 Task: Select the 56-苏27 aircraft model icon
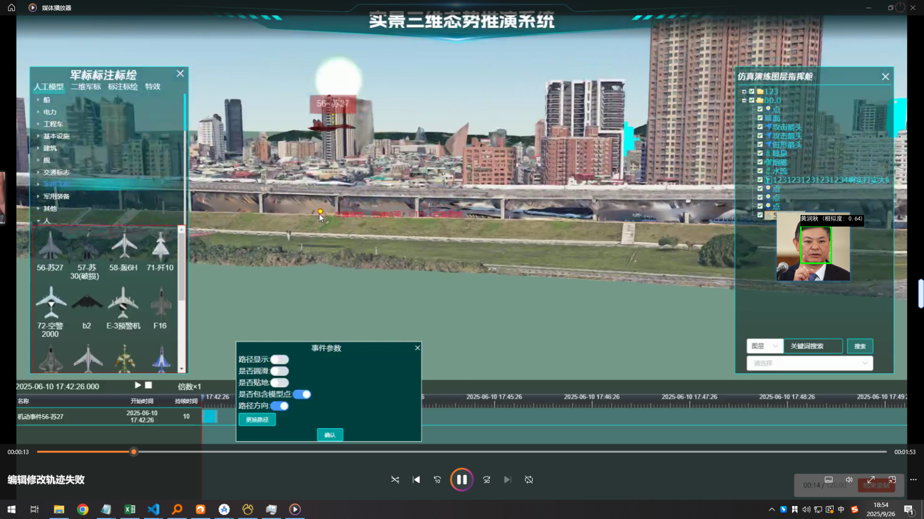click(50, 247)
